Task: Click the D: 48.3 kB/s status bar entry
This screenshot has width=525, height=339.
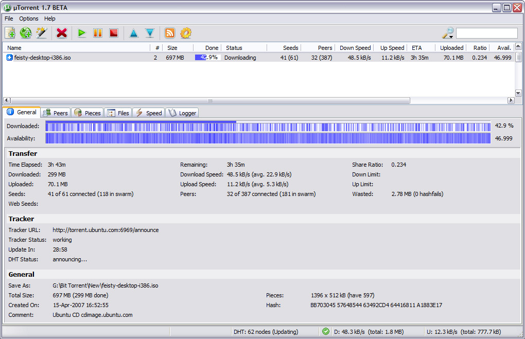Action: click(x=369, y=332)
